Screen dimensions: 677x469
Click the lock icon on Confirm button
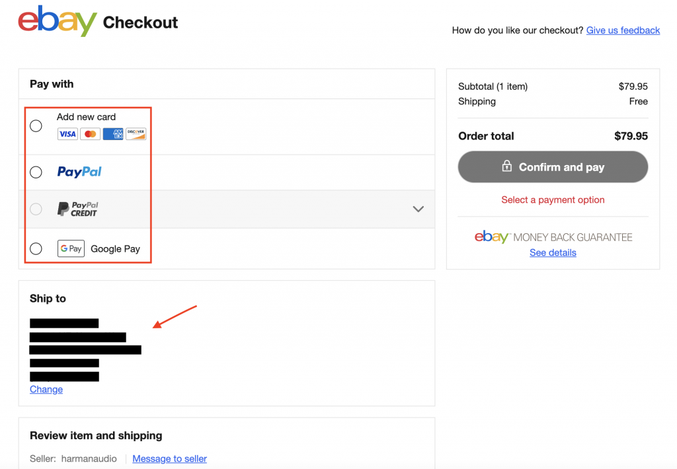coord(506,166)
